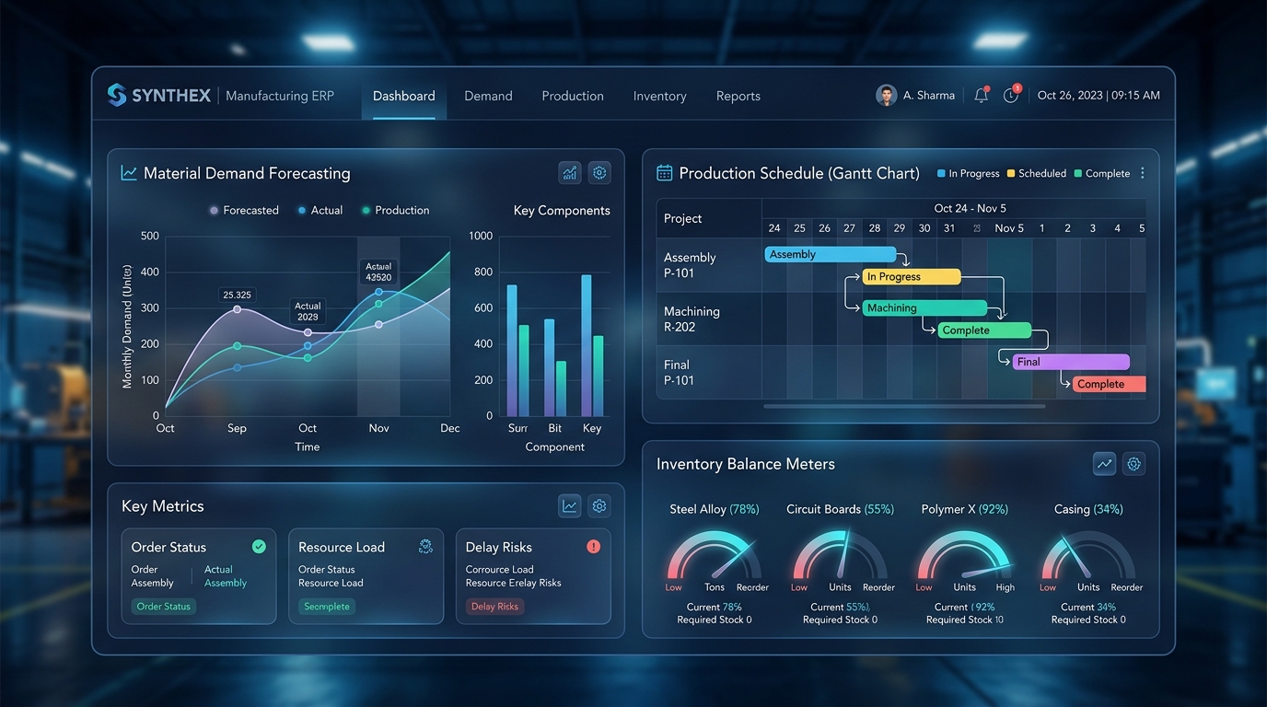Screen dimensions: 1267x707
Task: Toggle the Actual series in chart legend
Action: [x=320, y=210]
